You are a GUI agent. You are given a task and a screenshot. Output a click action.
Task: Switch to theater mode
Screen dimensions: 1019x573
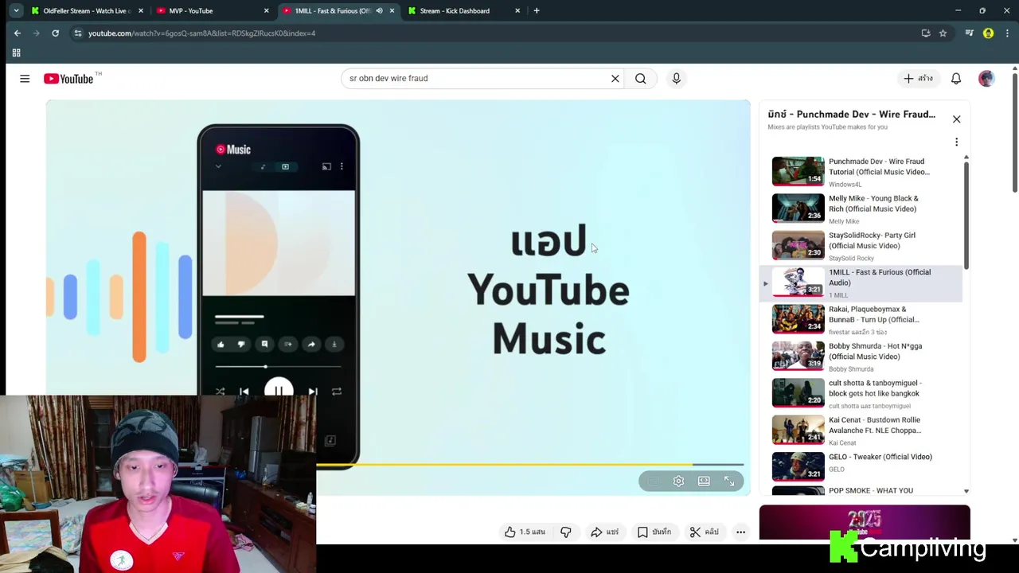tap(704, 481)
